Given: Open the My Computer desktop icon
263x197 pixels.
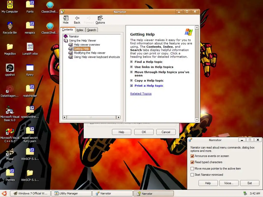Looking at the screenshot, I should pyautogui.click(x=10, y=7).
